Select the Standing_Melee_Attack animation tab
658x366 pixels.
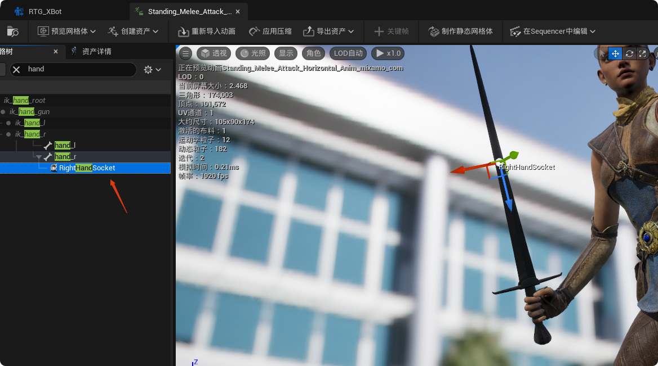[188, 11]
